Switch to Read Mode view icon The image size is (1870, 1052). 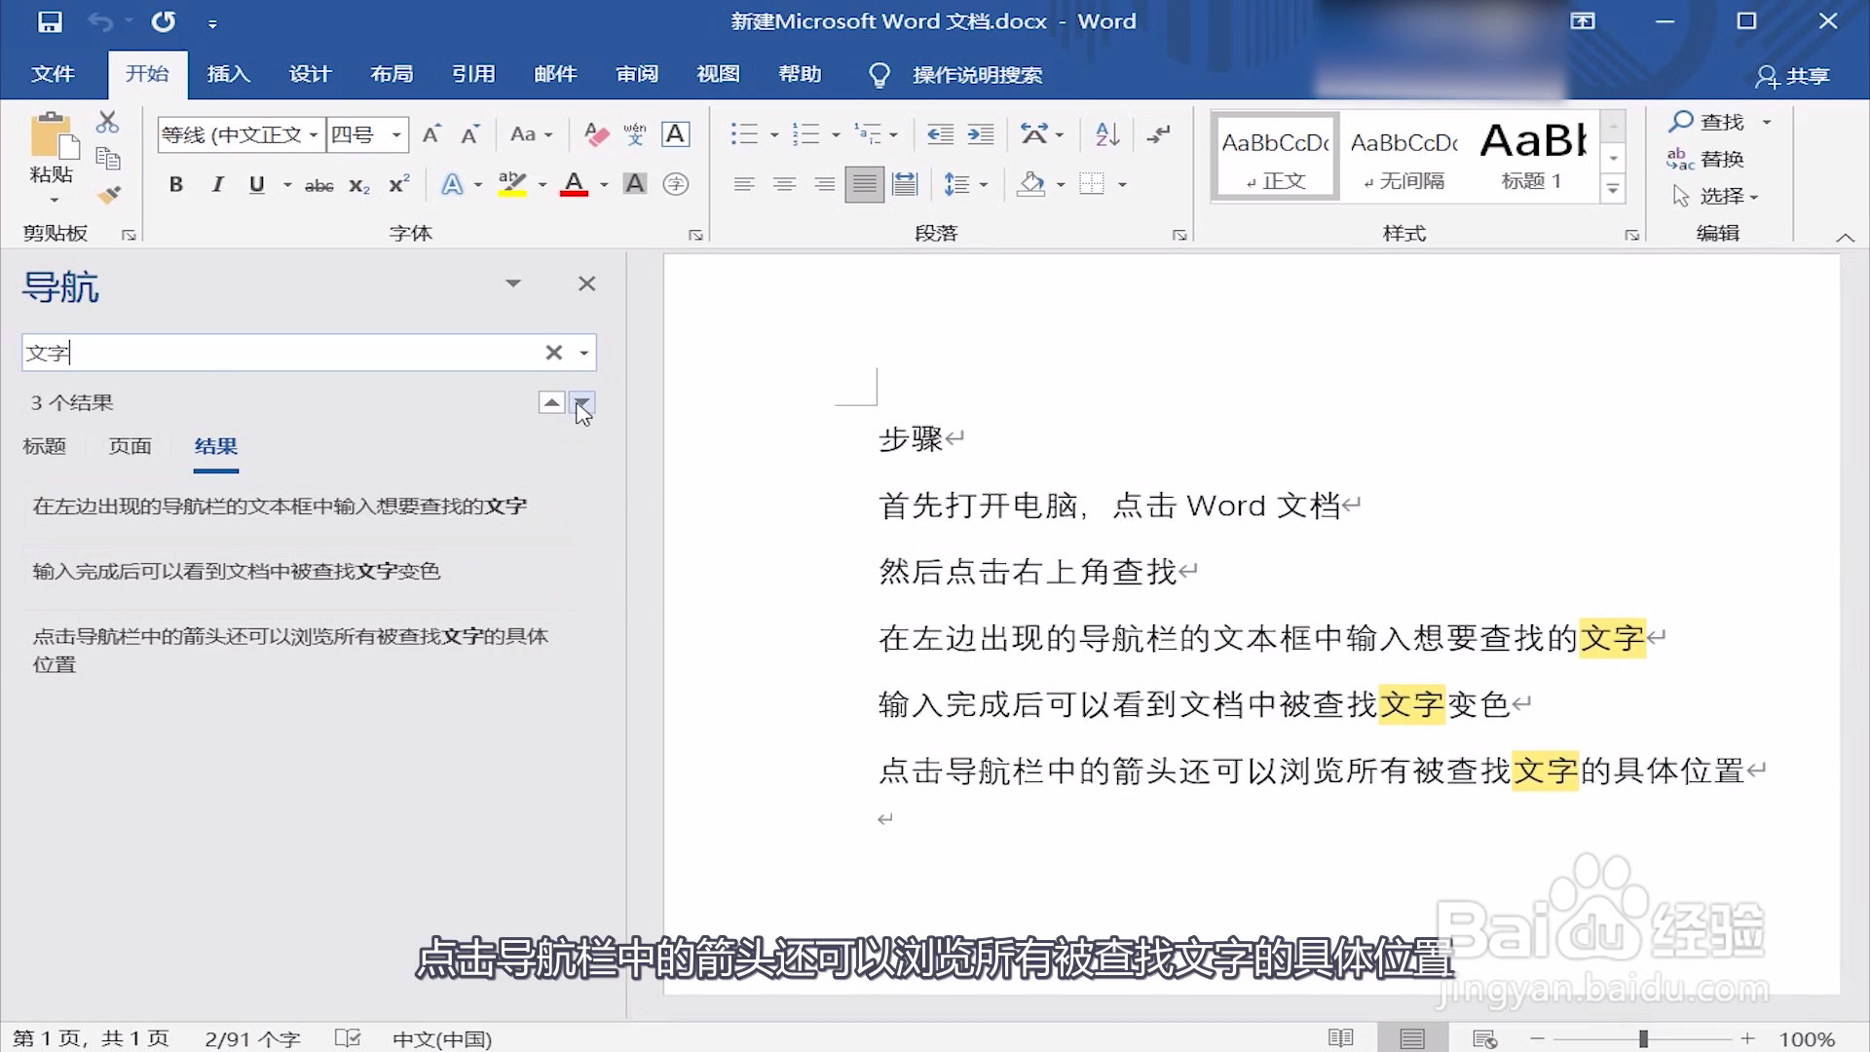1341,1038
